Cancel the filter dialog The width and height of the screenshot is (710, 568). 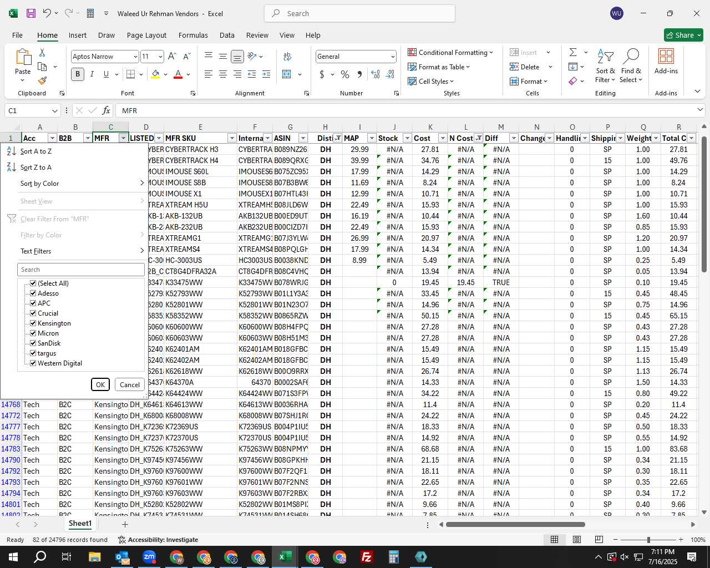pyautogui.click(x=130, y=384)
